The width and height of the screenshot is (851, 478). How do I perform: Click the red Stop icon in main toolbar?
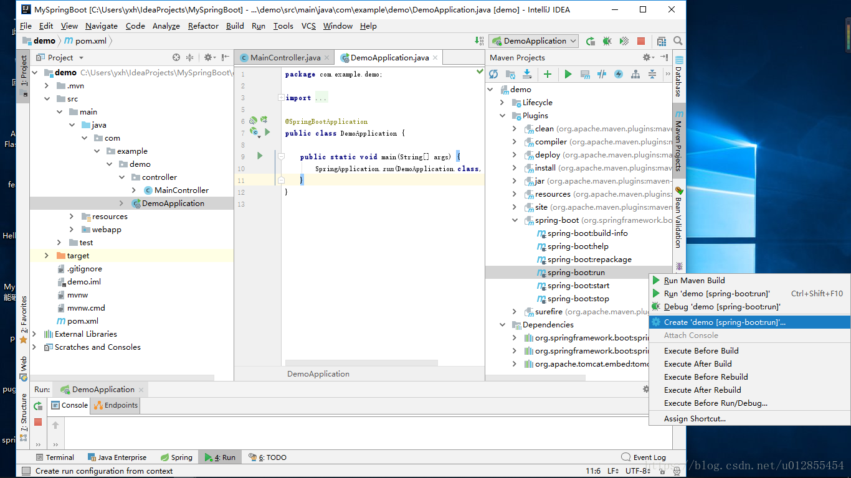tap(641, 41)
